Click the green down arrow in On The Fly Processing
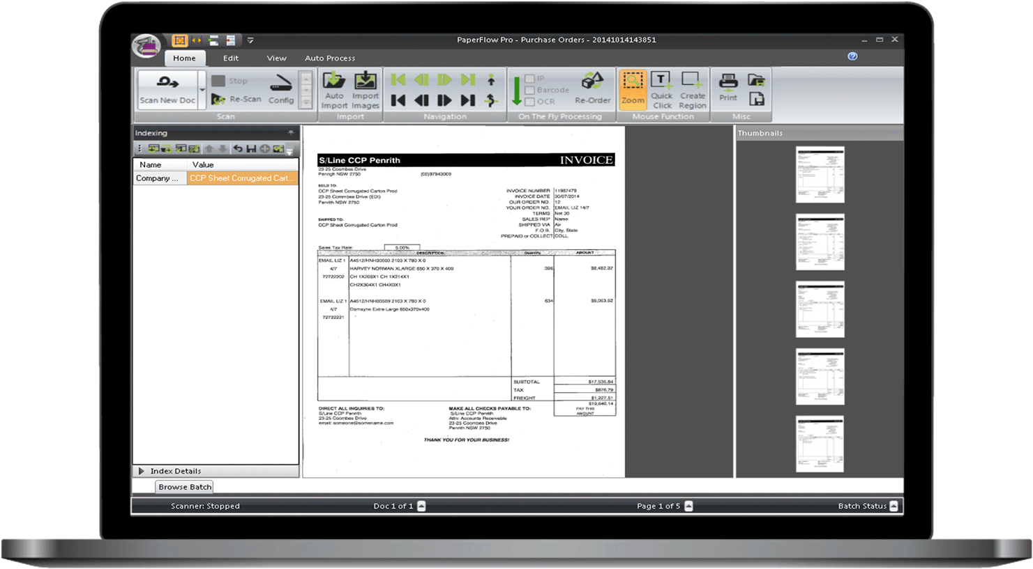Image resolution: width=1033 pixels, height=569 pixels. point(516,91)
